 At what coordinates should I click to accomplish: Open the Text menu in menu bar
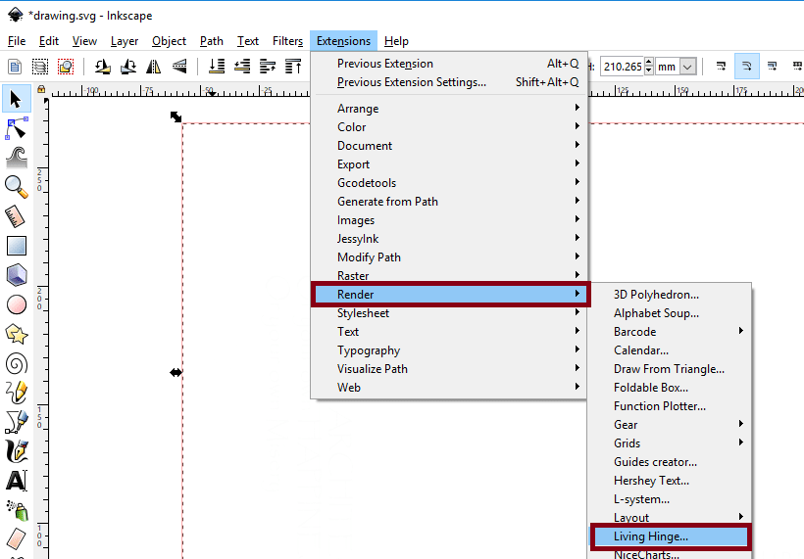tap(248, 41)
